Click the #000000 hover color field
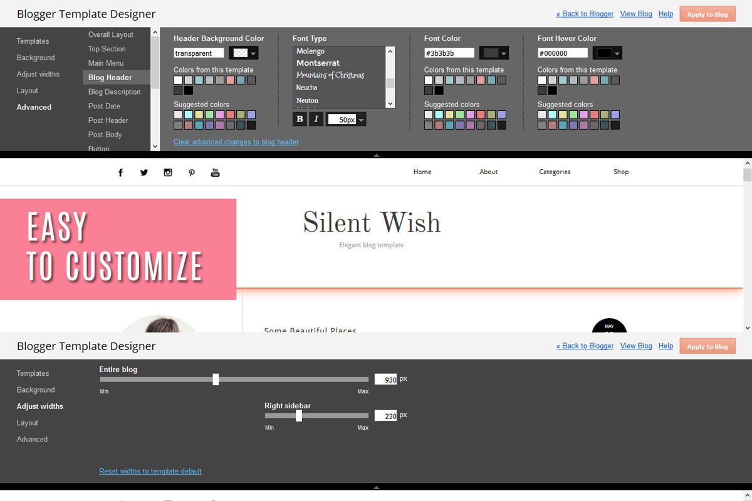This screenshot has width=752, height=501. coord(563,53)
